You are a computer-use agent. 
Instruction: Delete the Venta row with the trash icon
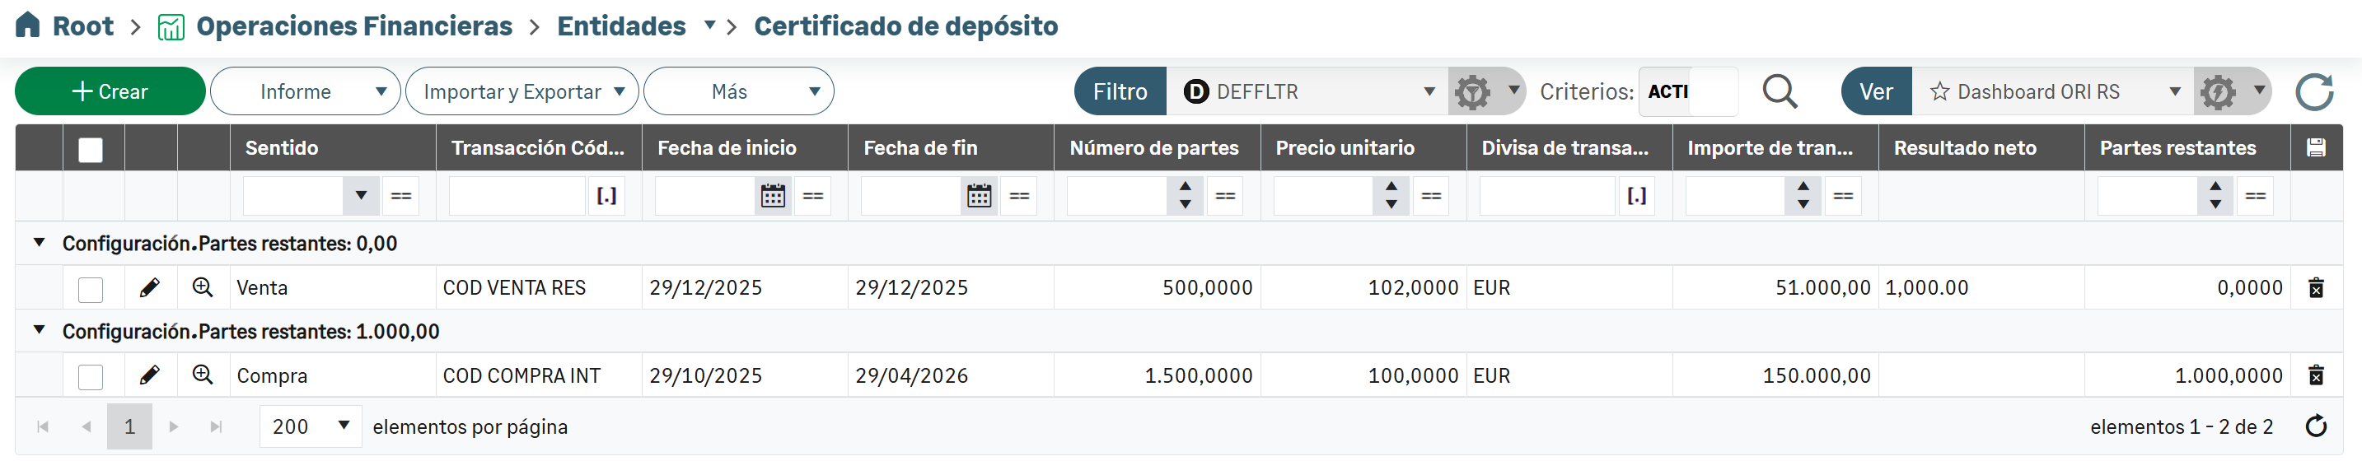tap(2315, 288)
